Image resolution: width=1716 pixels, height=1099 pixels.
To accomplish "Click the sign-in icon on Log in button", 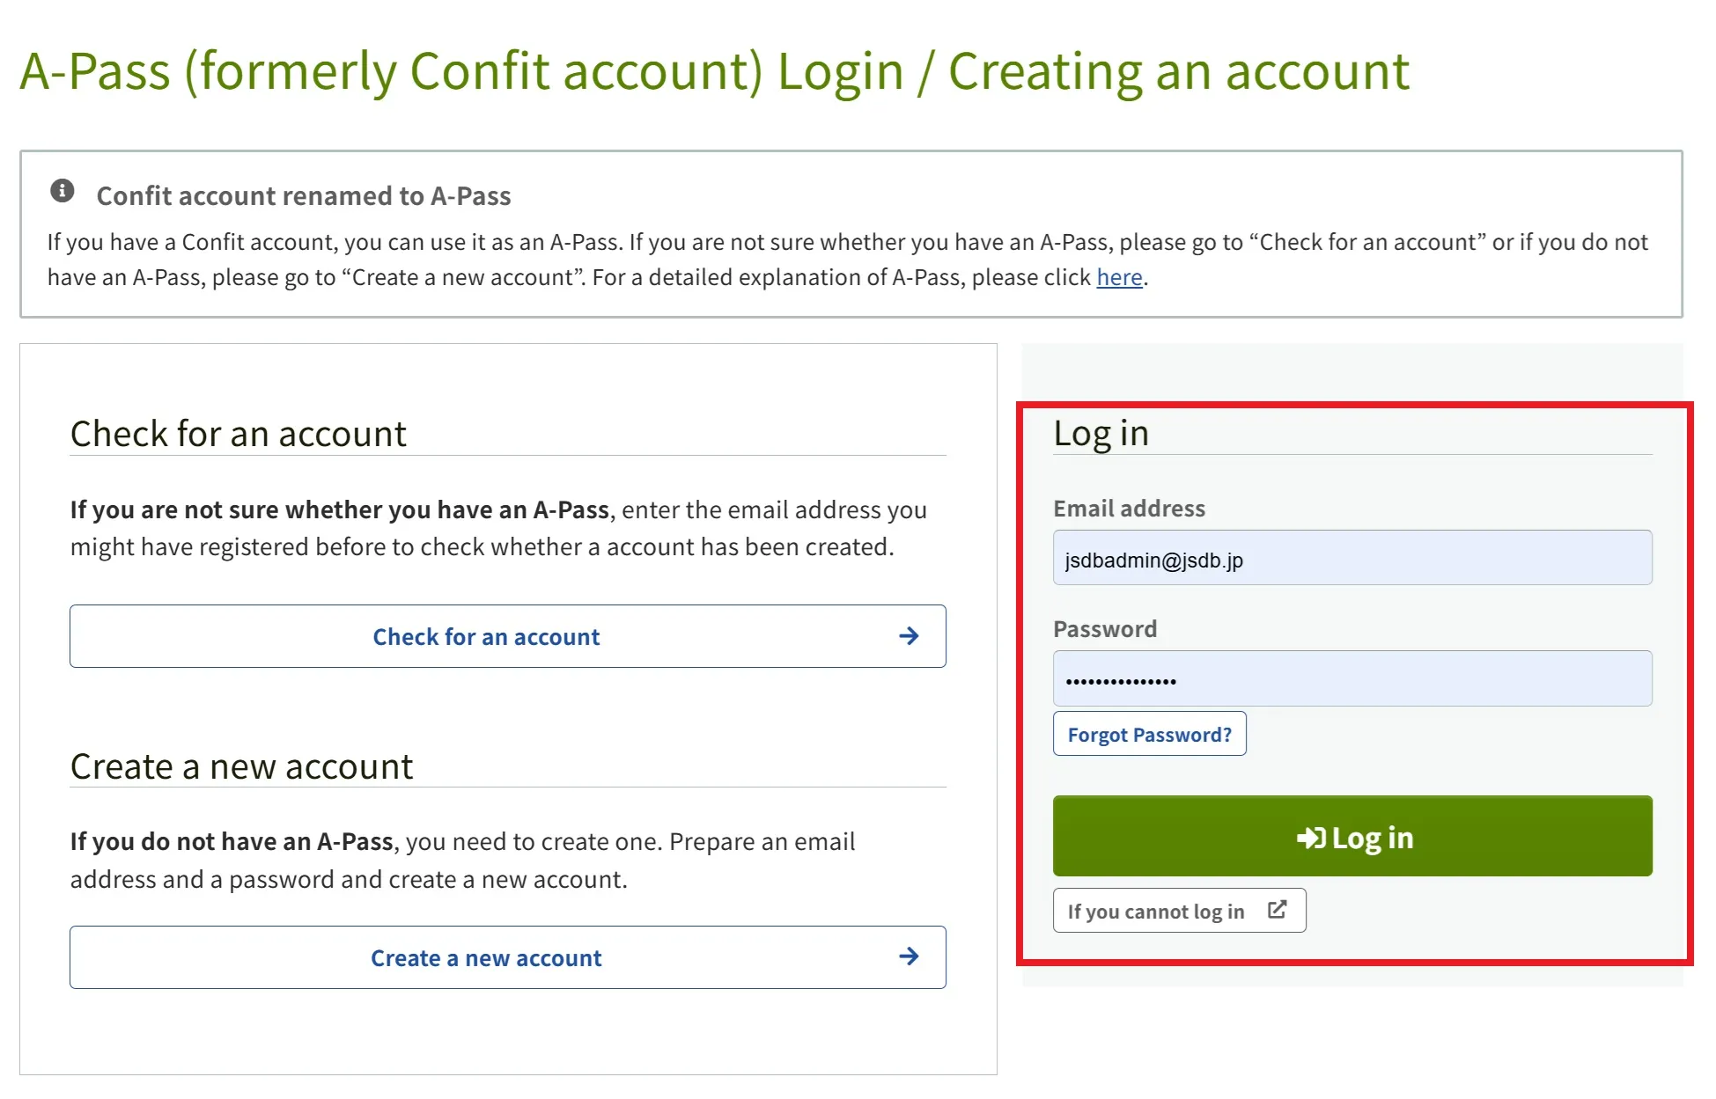I will 1310,838.
